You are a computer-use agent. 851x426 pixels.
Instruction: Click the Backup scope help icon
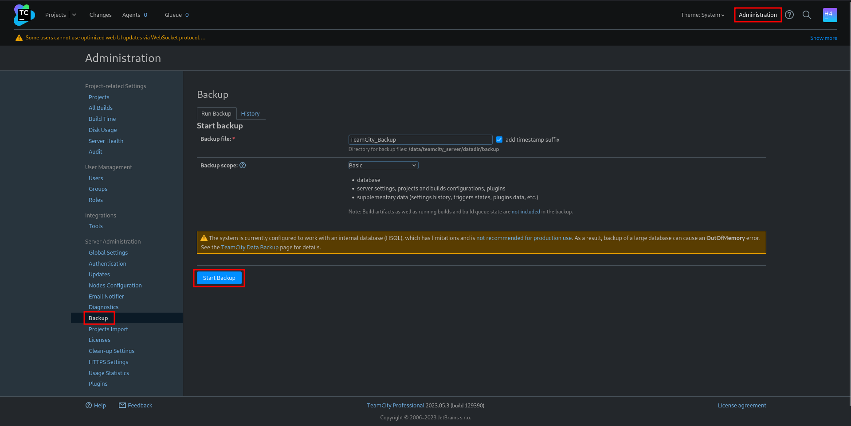pos(243,166)
